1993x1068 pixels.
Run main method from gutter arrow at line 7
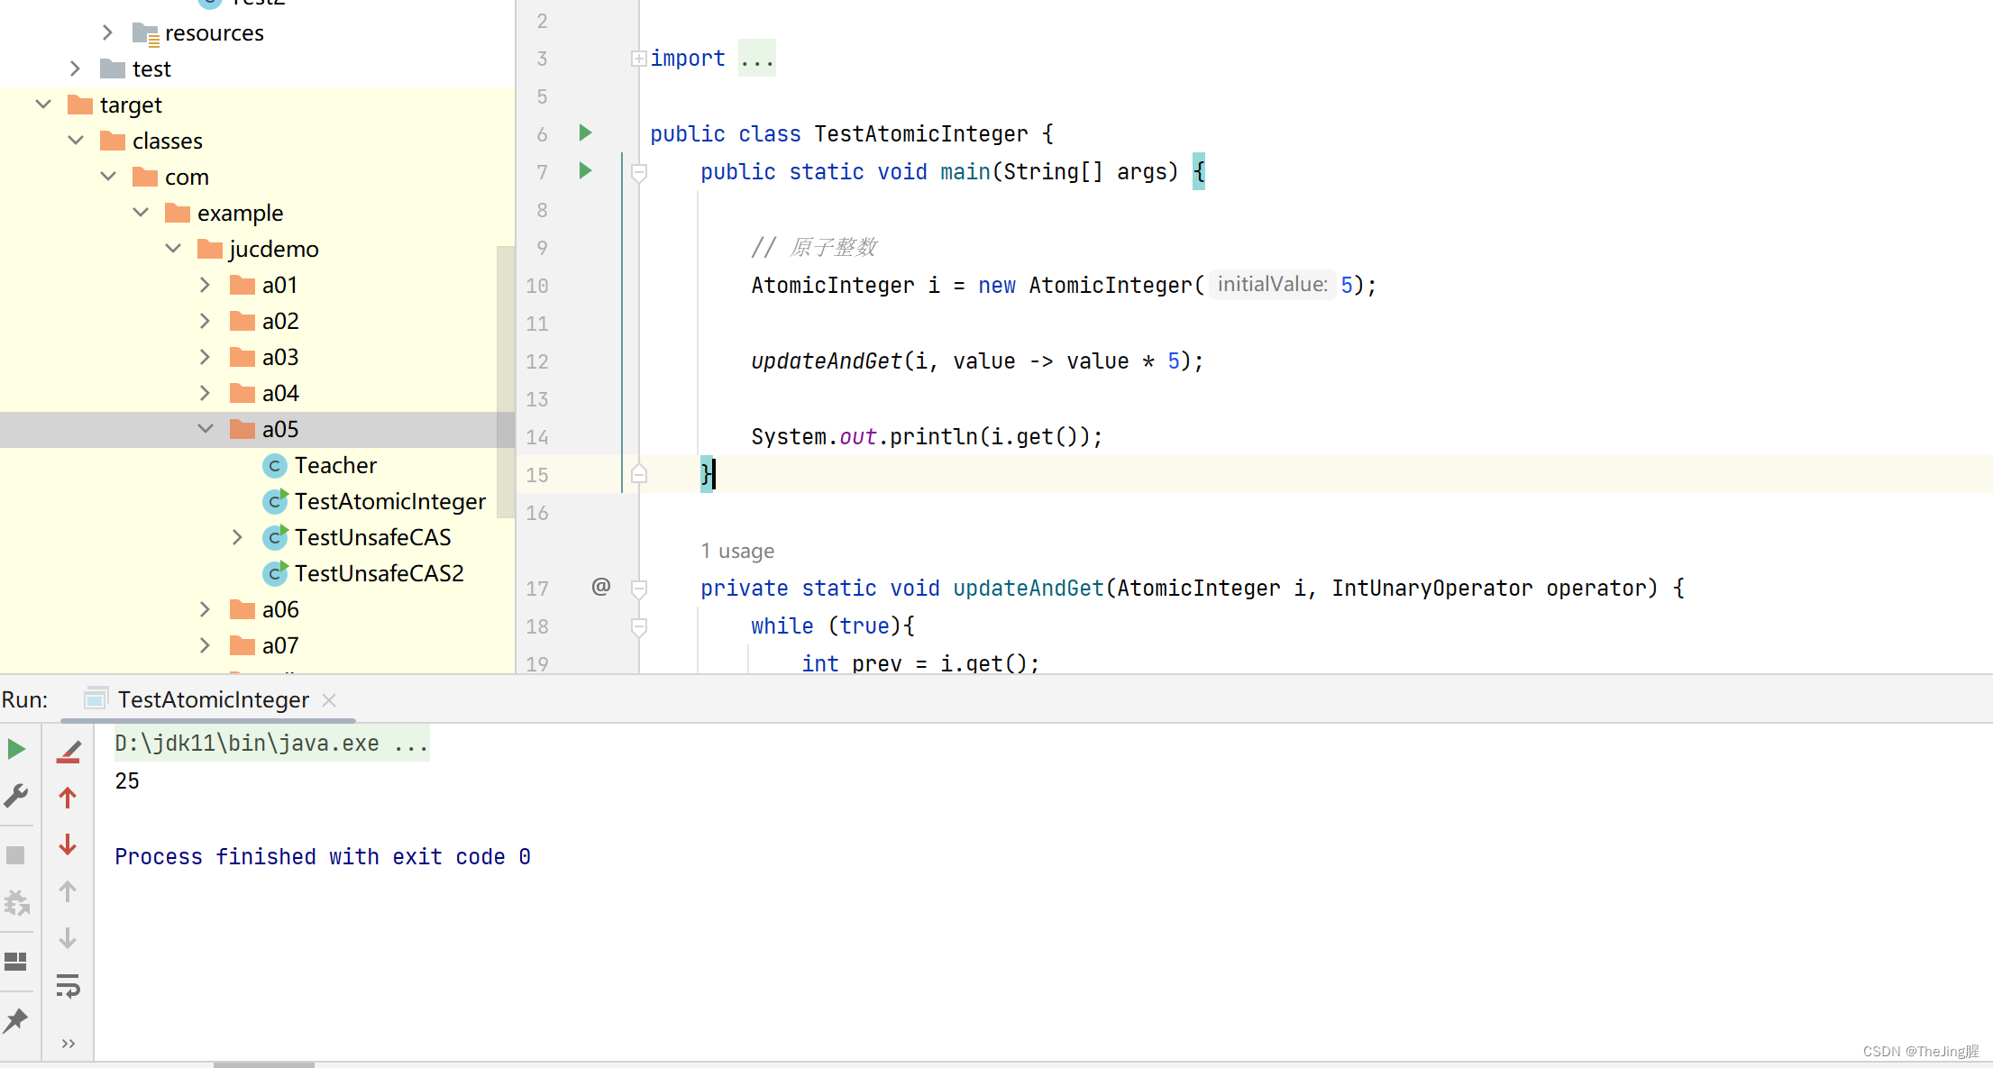tap(585, 171)
